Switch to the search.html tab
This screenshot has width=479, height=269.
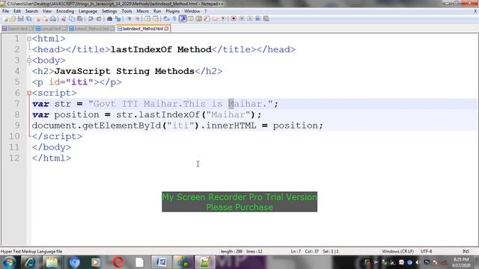pyautogui.click(x=18, y=28)
